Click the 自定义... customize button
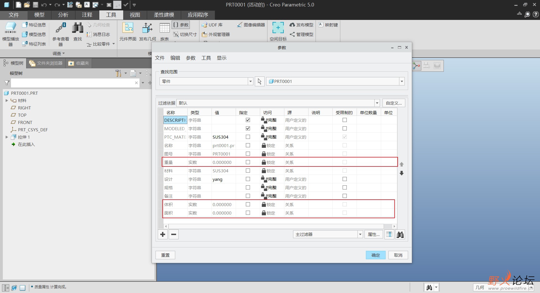This screenshot has height=293, width=540. coord(394,103)
